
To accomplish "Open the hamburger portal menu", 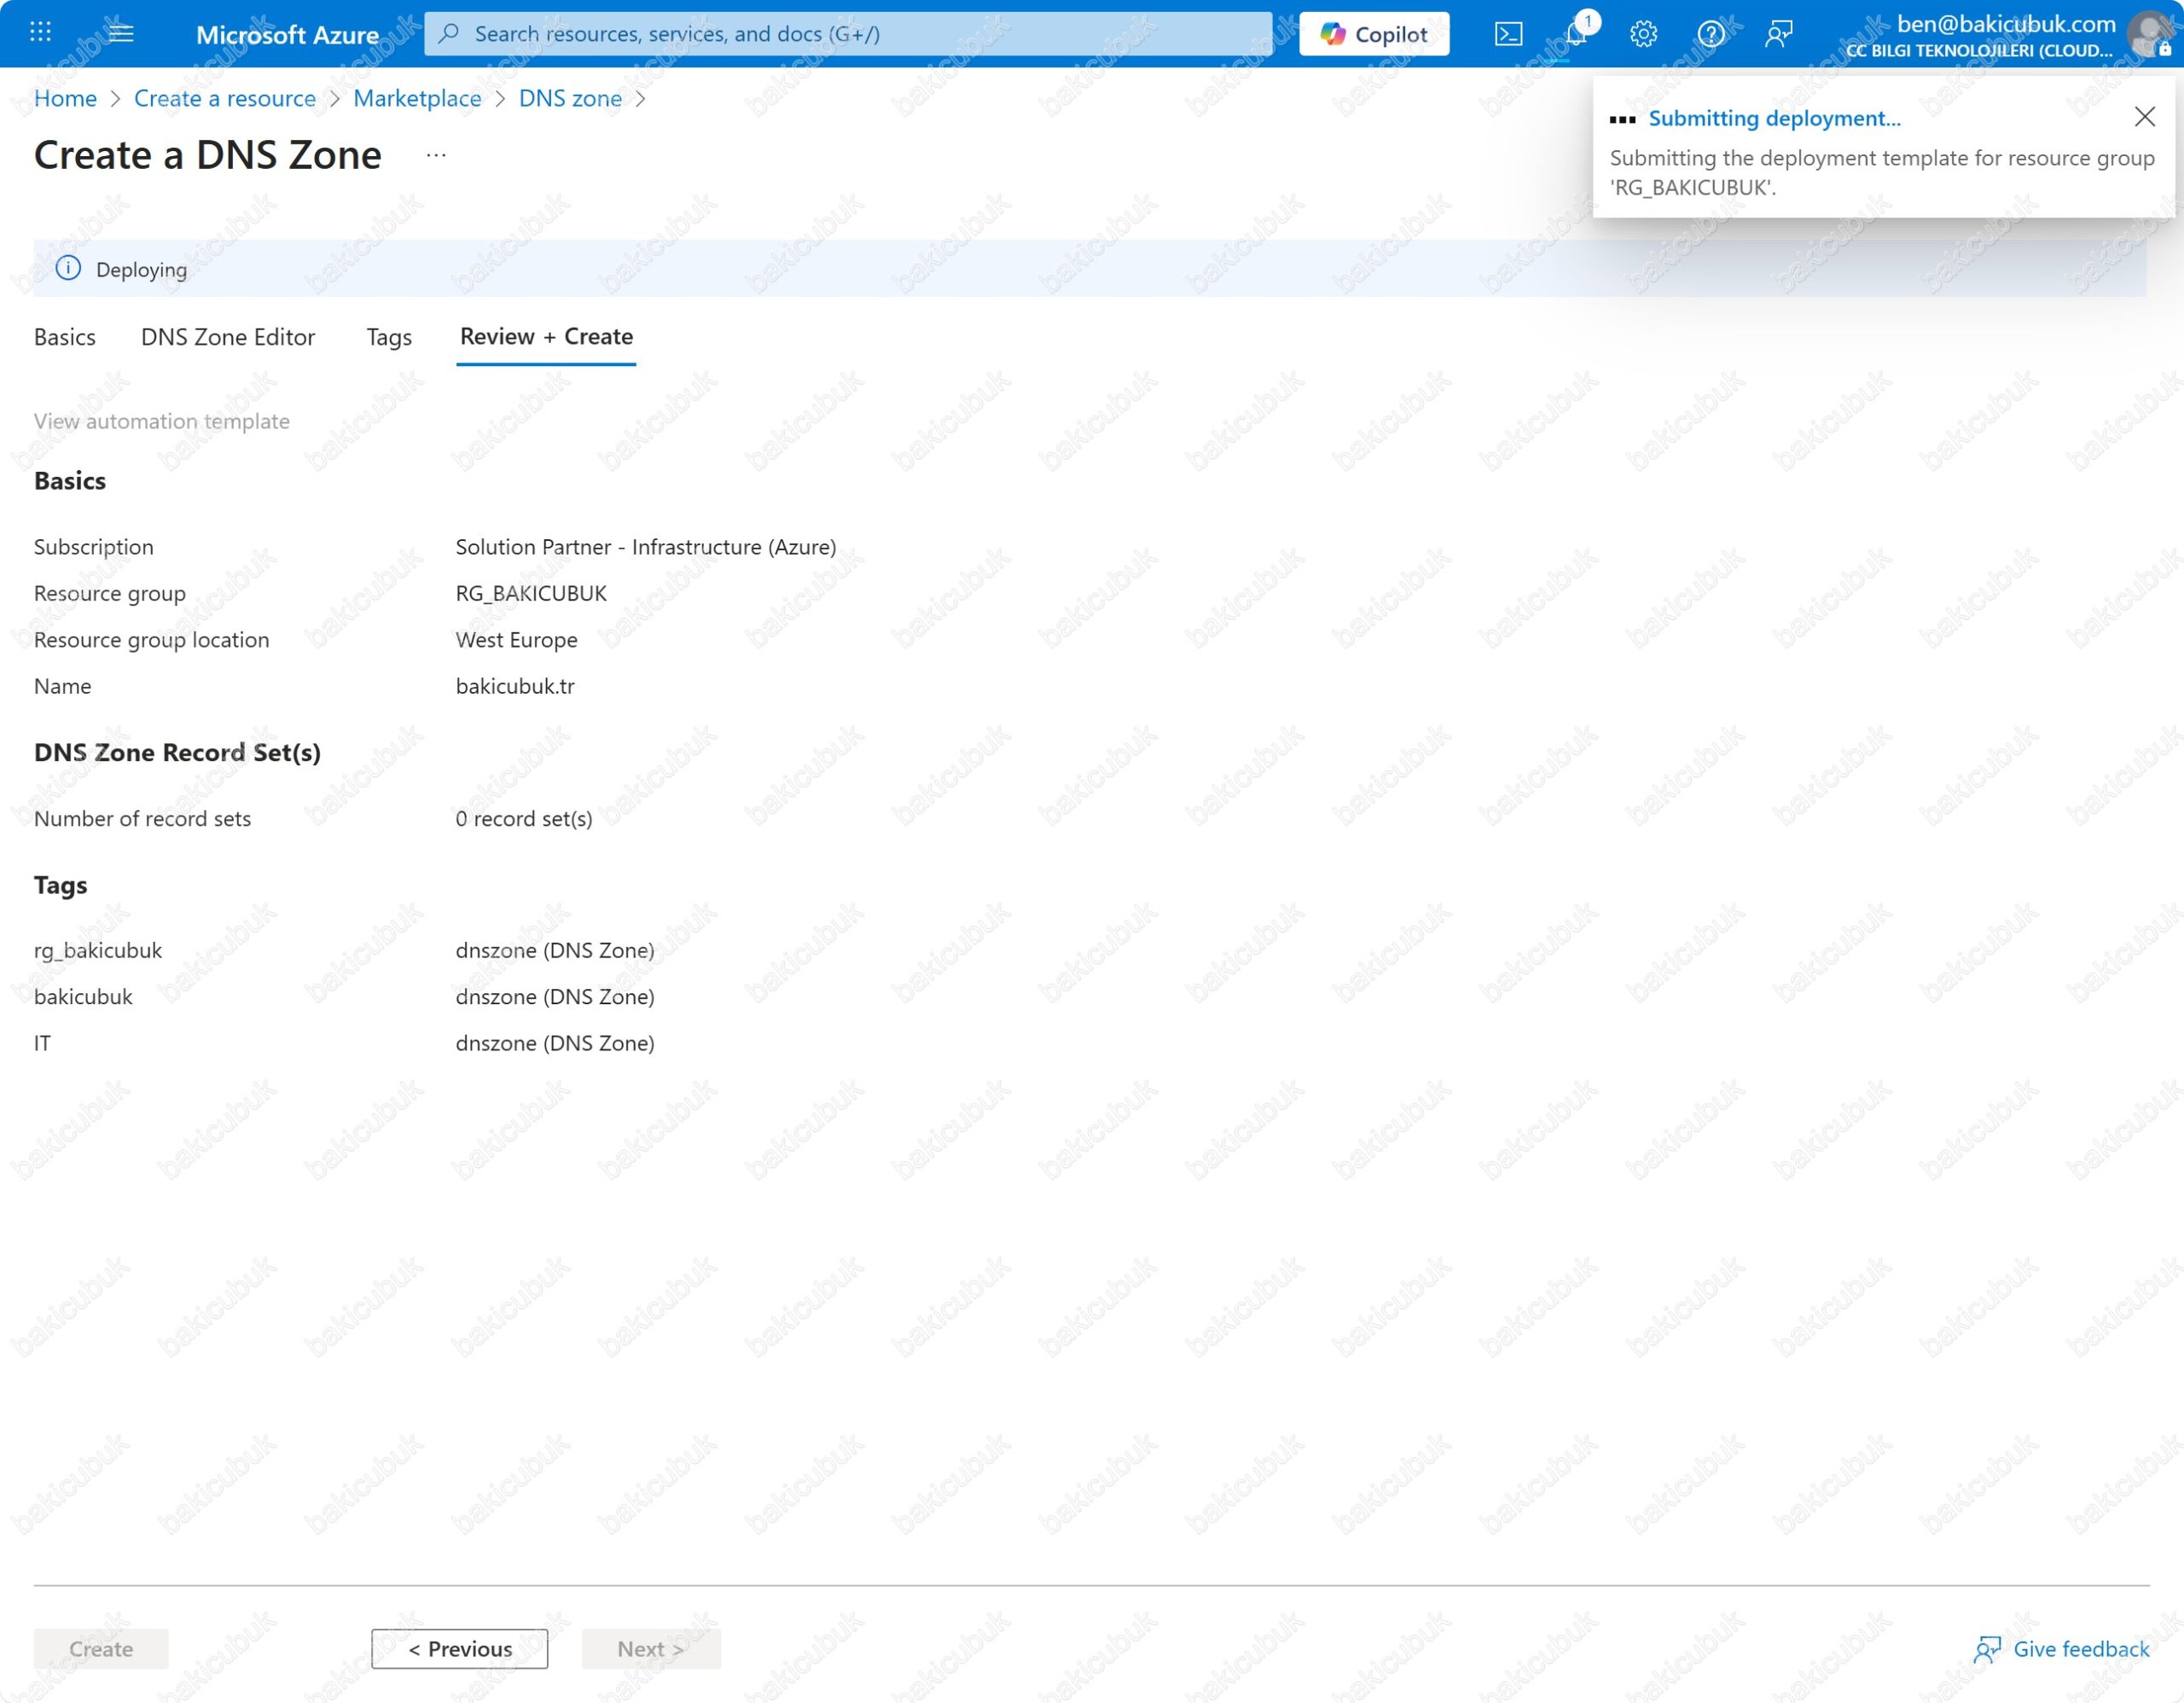I will pyautogui.click(x=121, y=33).
